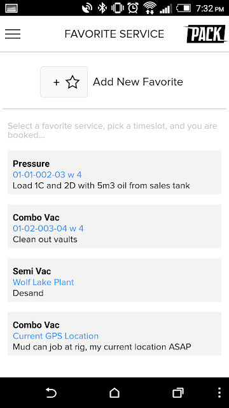Viewport: 229px width, 408px height.
Task: Open the three-dot overflow menu
Action: click(219, 393)
